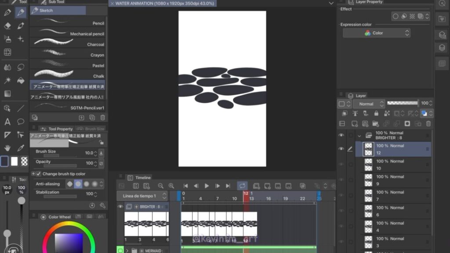Select layer 7 thumbnail in Layer panel
This screenshot has width=450, height=253.
pyautogui.click(x=368, y=195)
